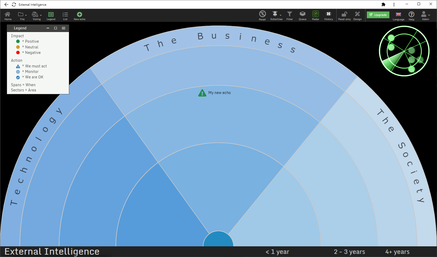Open the Adam user menu
Image resolution: width=437 pixels, height=257 pixels.
[x=426, y=16]
